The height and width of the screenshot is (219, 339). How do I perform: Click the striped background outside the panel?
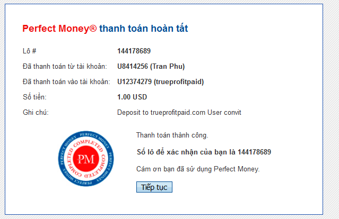pyautogui.click(x=331, y=108)
